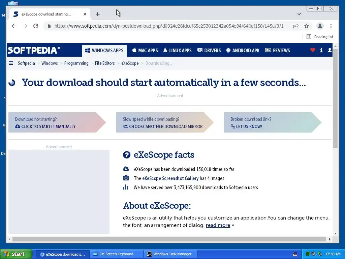Click the horizontal scrollbar right arrow

coord(330,239)
